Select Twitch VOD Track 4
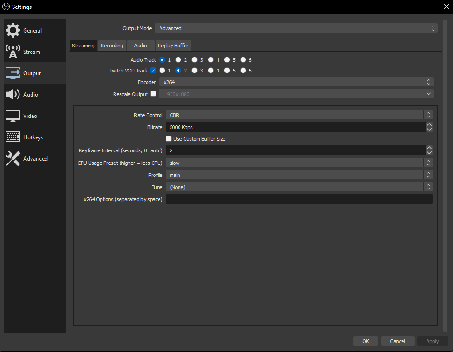Screen dimensions: 453x352 [x=211, y=70]
